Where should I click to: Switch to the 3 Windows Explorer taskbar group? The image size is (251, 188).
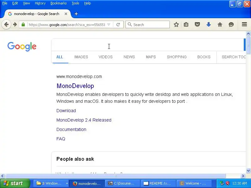pos(51,183)
